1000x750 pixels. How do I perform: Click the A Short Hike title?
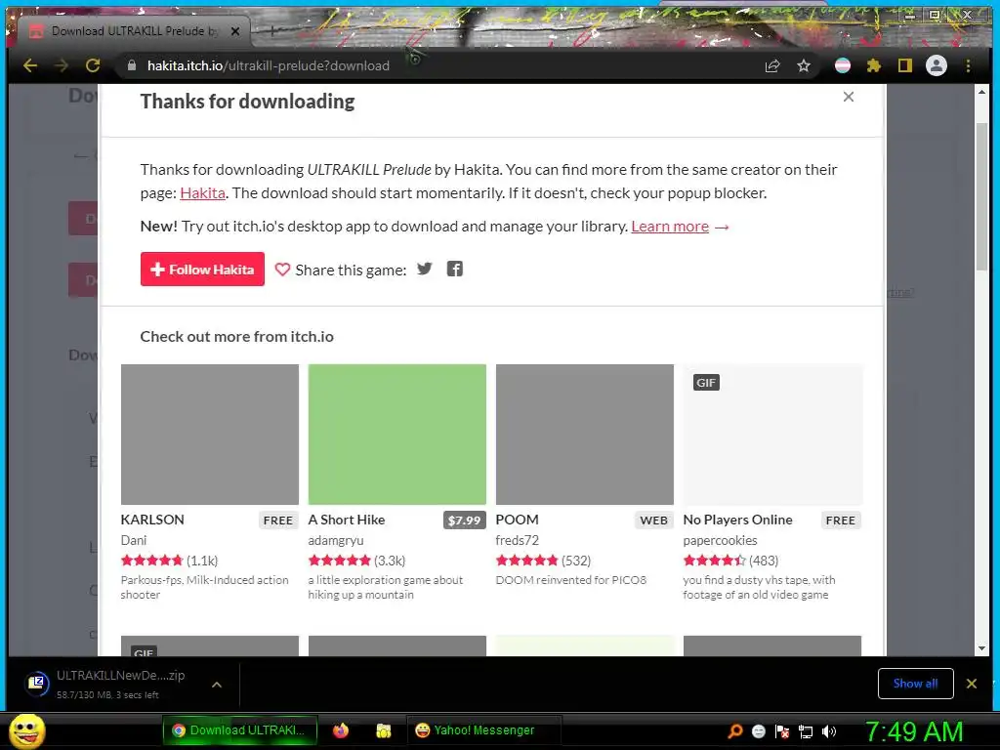347,520
